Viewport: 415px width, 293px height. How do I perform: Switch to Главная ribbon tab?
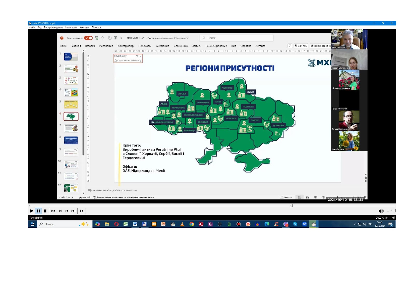[76, 46]
